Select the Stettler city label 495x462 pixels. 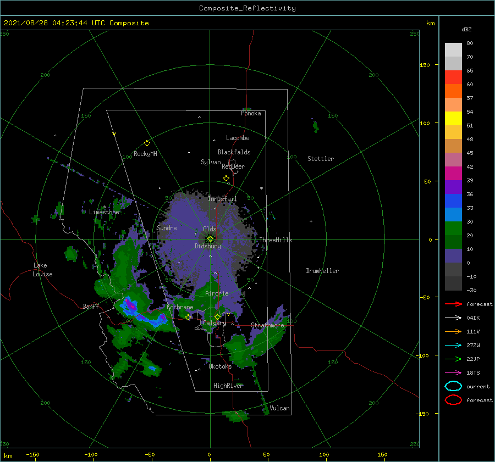321,159
